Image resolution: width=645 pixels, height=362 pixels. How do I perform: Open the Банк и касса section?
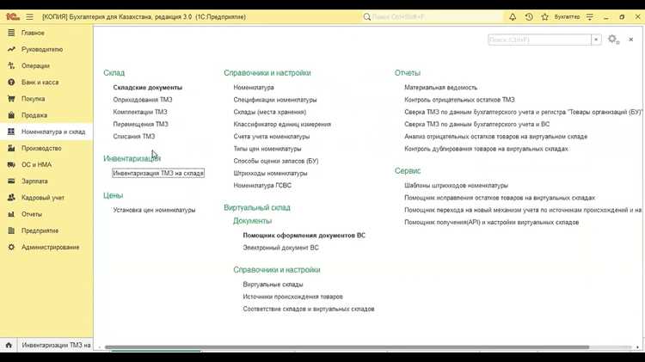click(x=40, y=82)
